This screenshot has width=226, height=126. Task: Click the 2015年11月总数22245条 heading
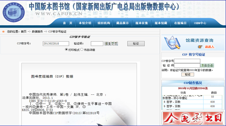(193, 88)
